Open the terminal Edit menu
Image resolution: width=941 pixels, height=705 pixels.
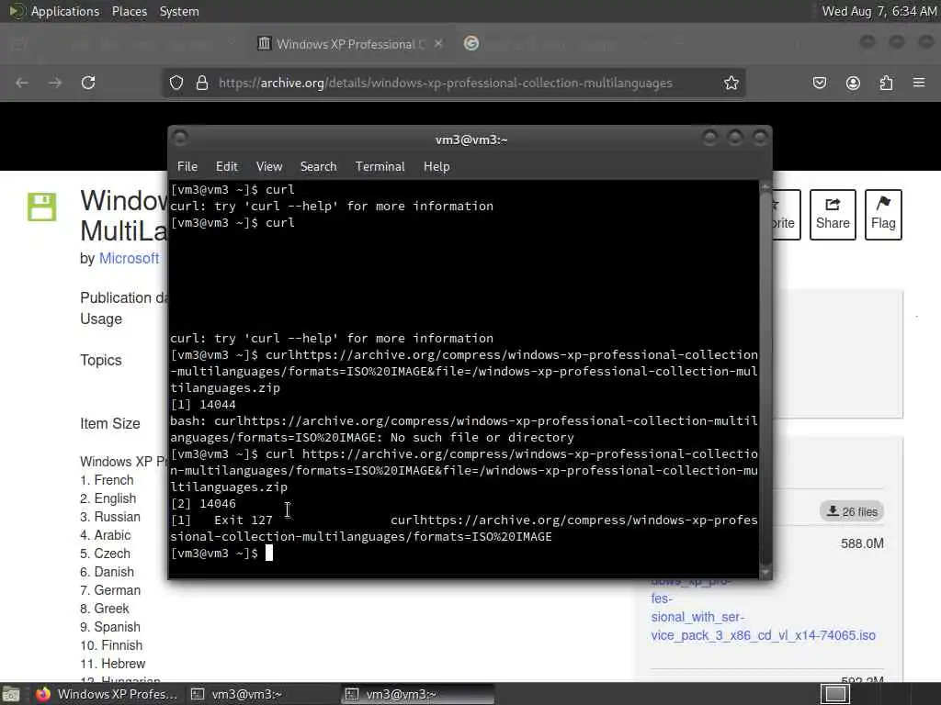tap(226, 167)
